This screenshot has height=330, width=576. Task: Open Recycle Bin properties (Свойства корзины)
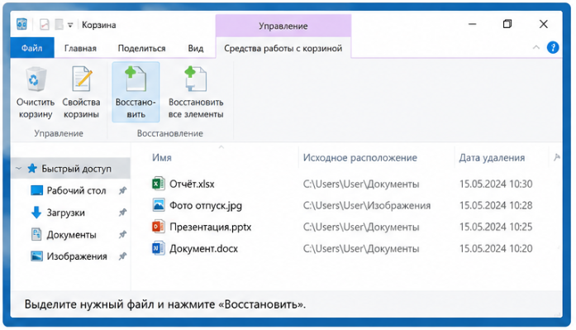81,92
